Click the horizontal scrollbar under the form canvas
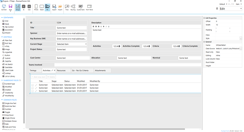Image resolution: width=244 pixels, height=132 pixels. point(107,129)
